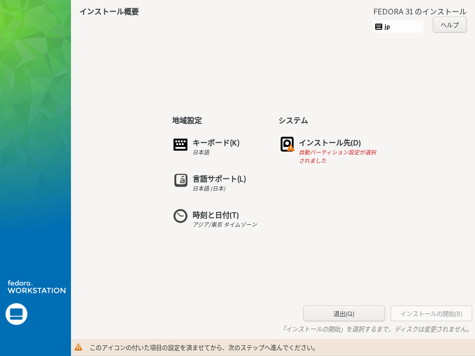Click the bottom warning message text
The height and width of the screenshot is (356, 475).
click(x=203, y=348)
